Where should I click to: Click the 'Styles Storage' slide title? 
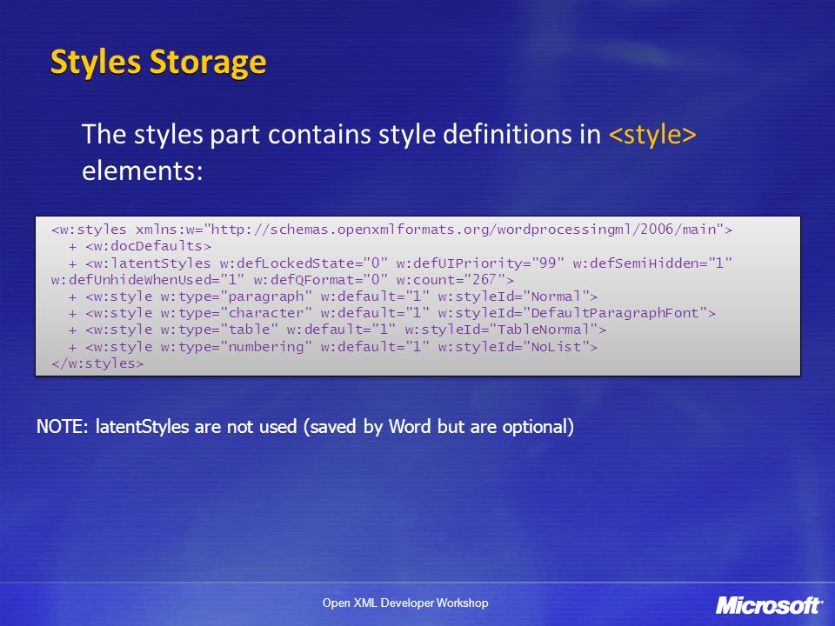click(x=158, y=63)
